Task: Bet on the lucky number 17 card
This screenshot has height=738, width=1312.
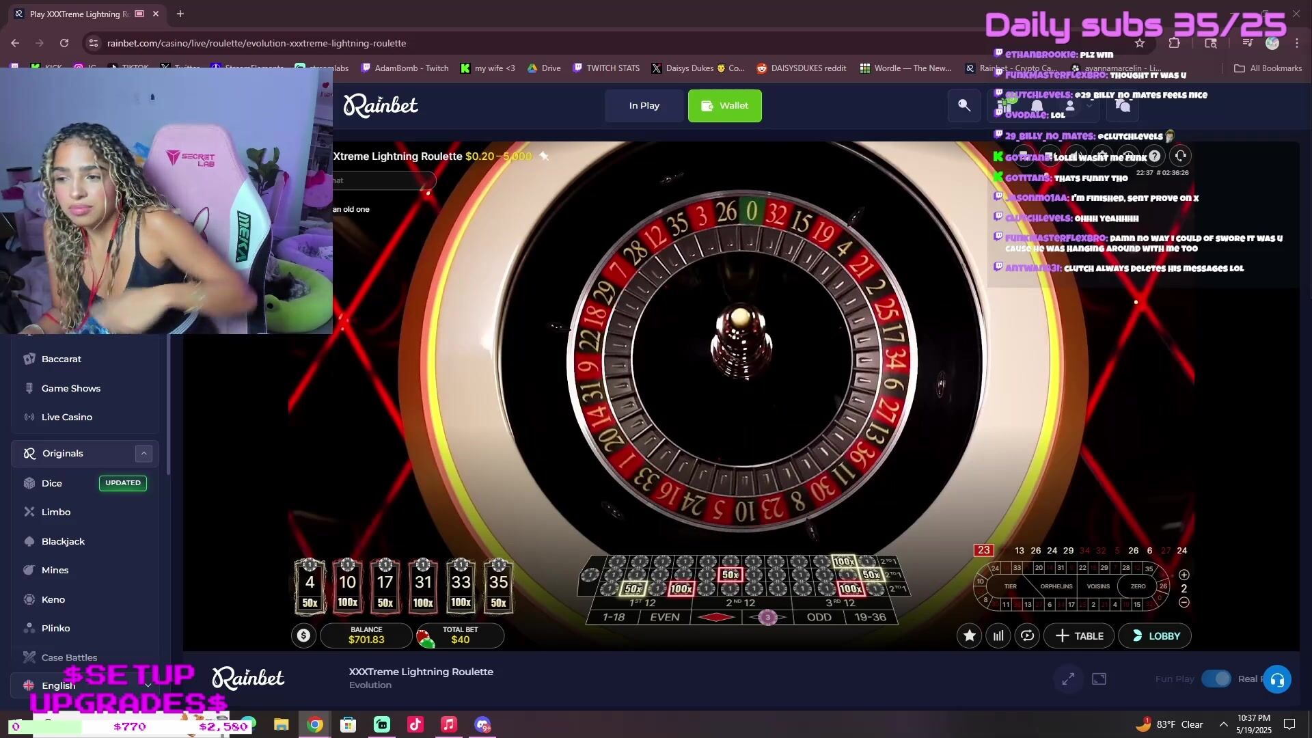Action: [x=385, y=586]
